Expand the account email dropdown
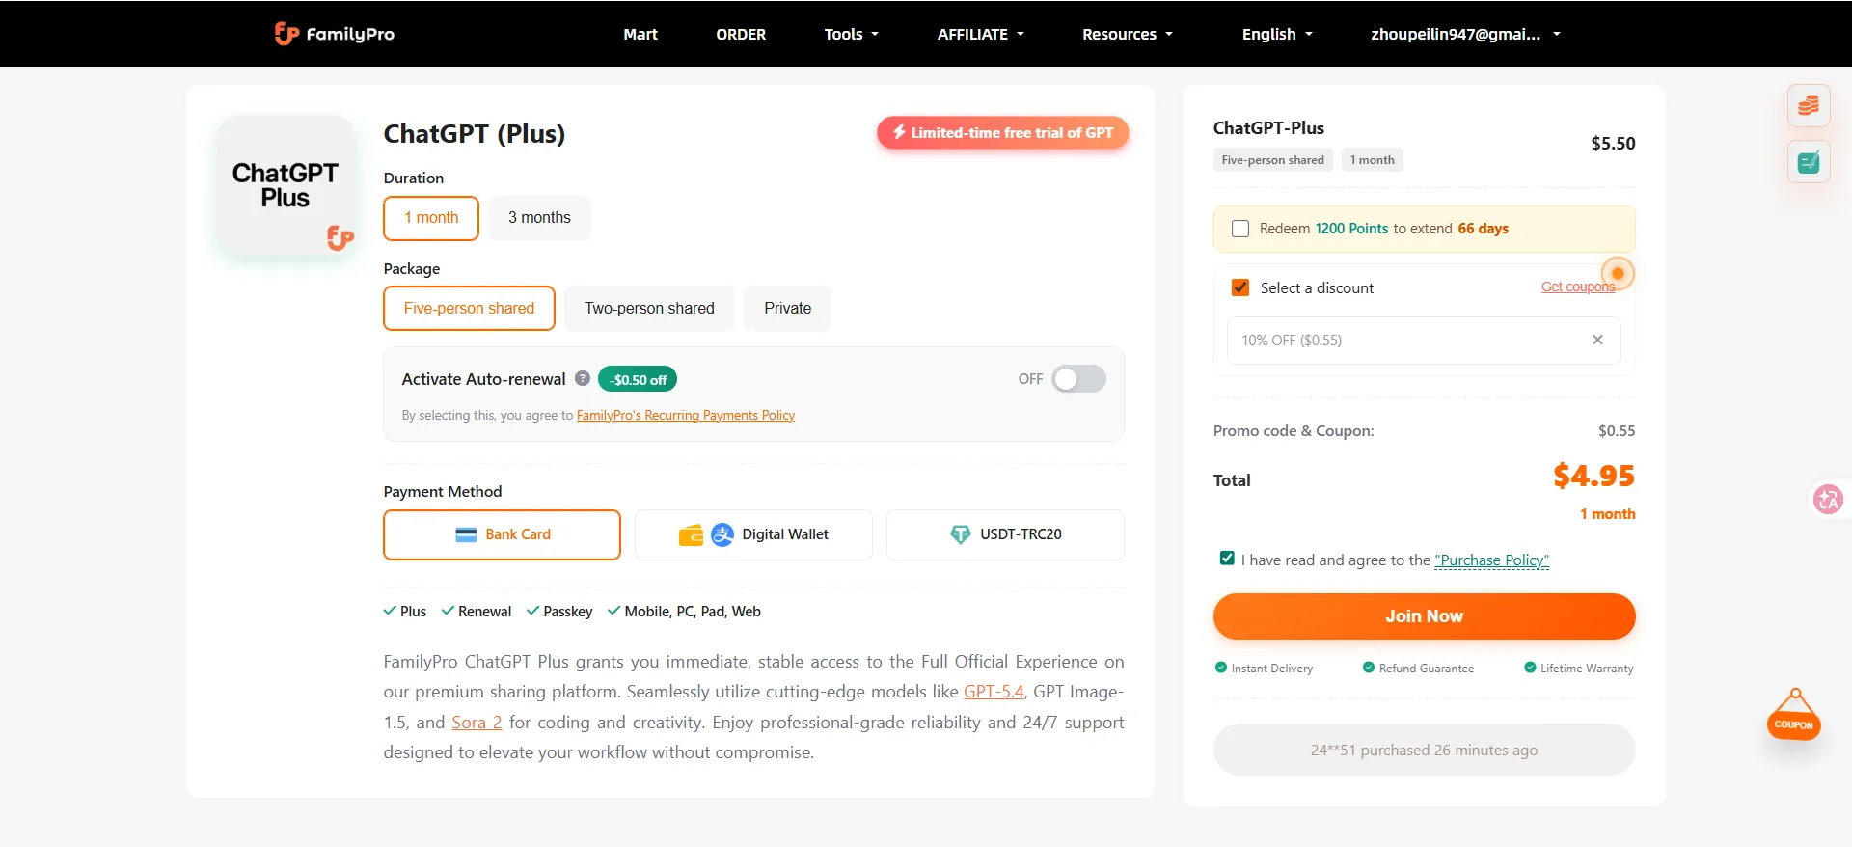This screenshot has height=847, width=1852. [1465, 34]
